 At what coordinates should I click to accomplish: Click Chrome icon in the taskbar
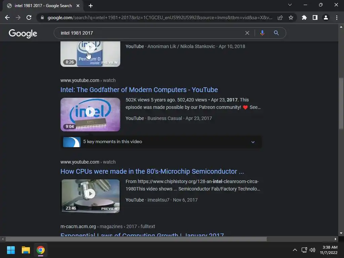click(x=41, y=250)
